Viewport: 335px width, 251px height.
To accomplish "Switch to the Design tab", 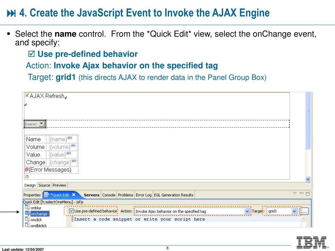I will (x=30, y=185).
